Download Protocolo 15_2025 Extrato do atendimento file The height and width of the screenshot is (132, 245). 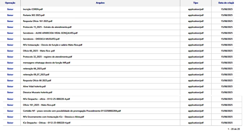pyautogui.click(x=10, y=27)
